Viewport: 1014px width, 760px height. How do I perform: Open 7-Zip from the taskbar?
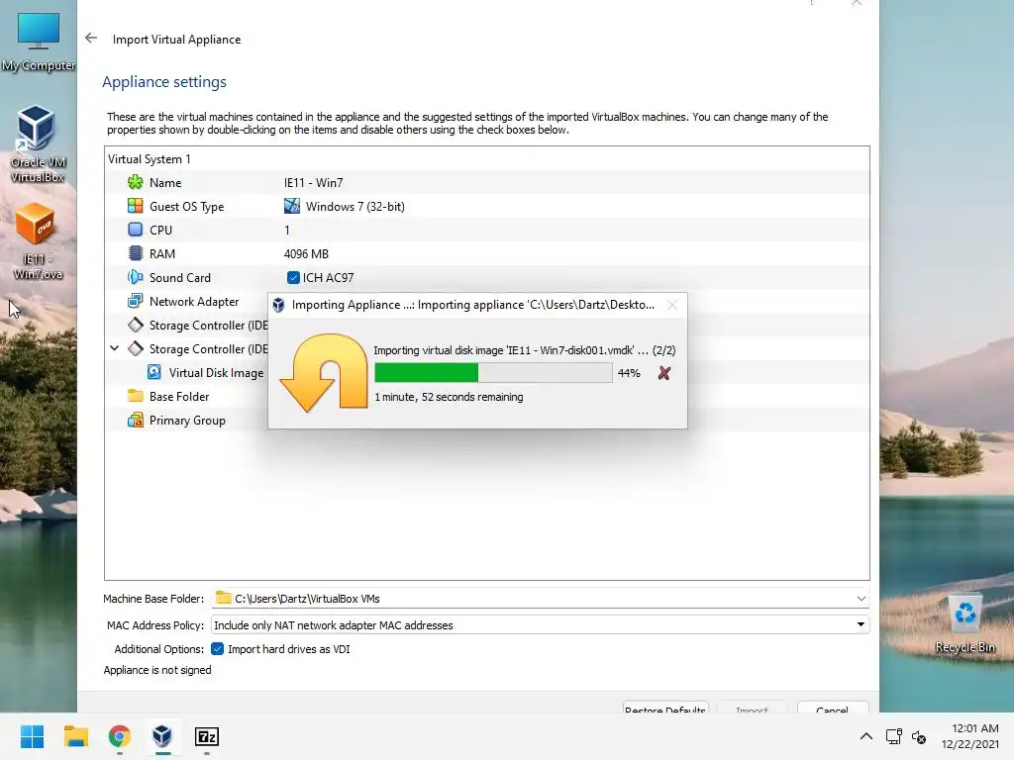206,736
